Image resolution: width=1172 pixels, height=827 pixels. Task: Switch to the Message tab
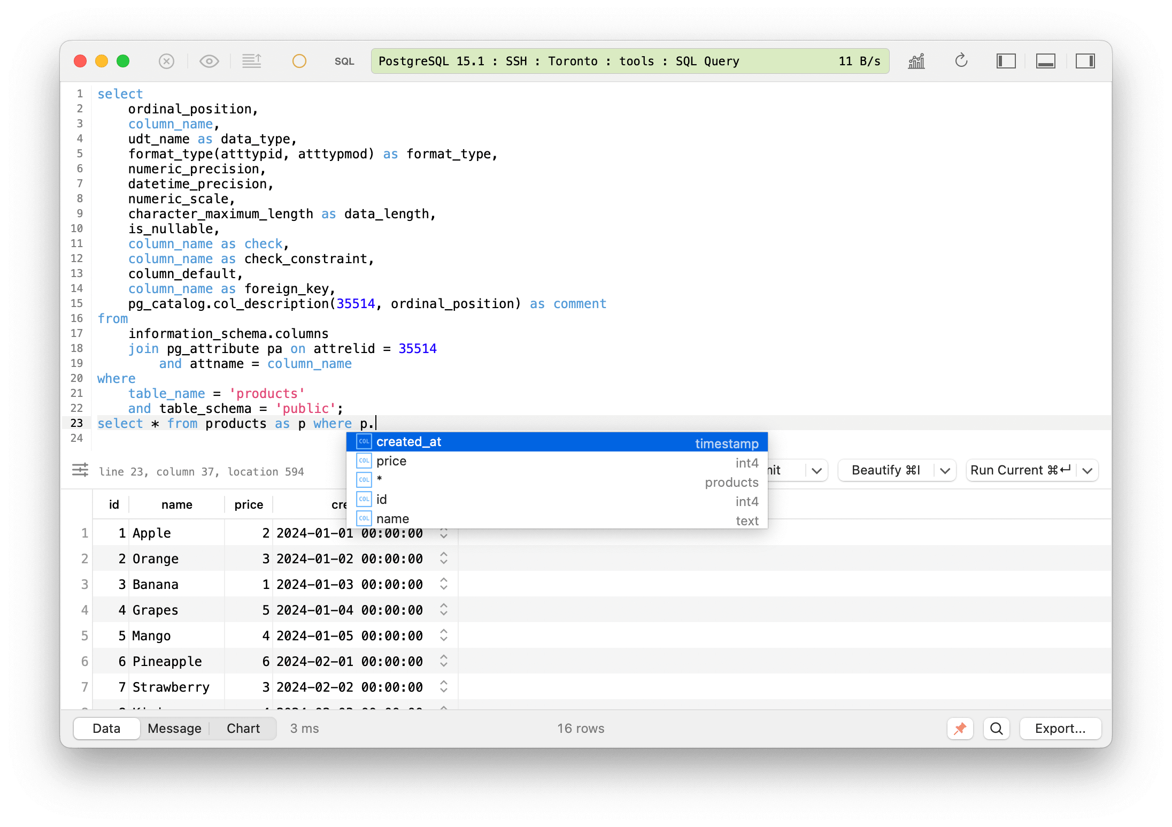click(x=174, y=728)
